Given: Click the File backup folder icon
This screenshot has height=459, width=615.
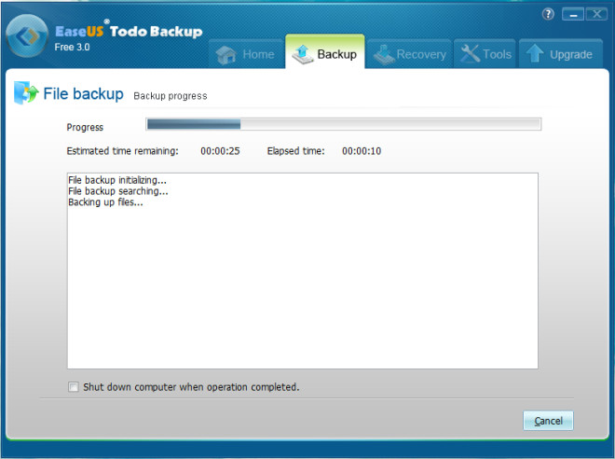Looking at the screenshot, I should [x=26, y=92].
